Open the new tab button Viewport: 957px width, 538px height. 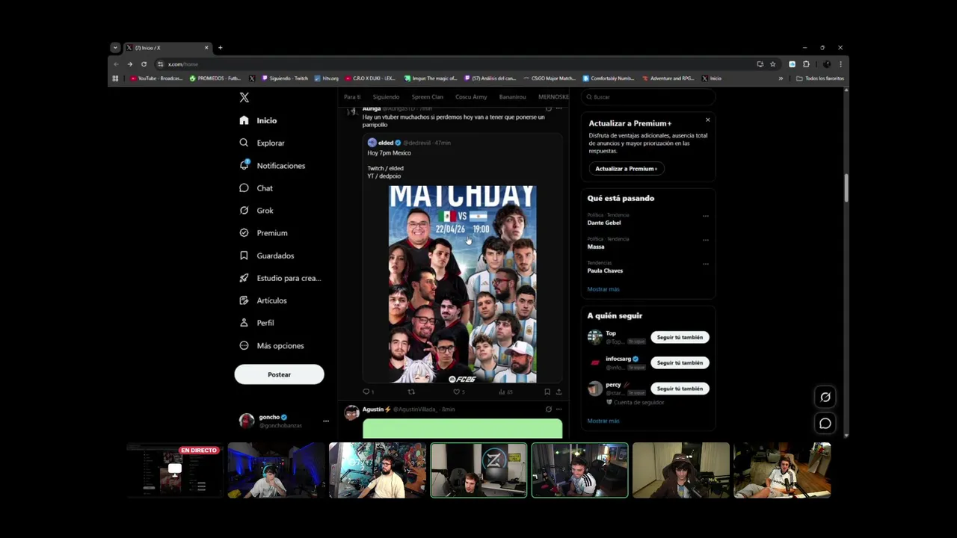coord(220,48)
